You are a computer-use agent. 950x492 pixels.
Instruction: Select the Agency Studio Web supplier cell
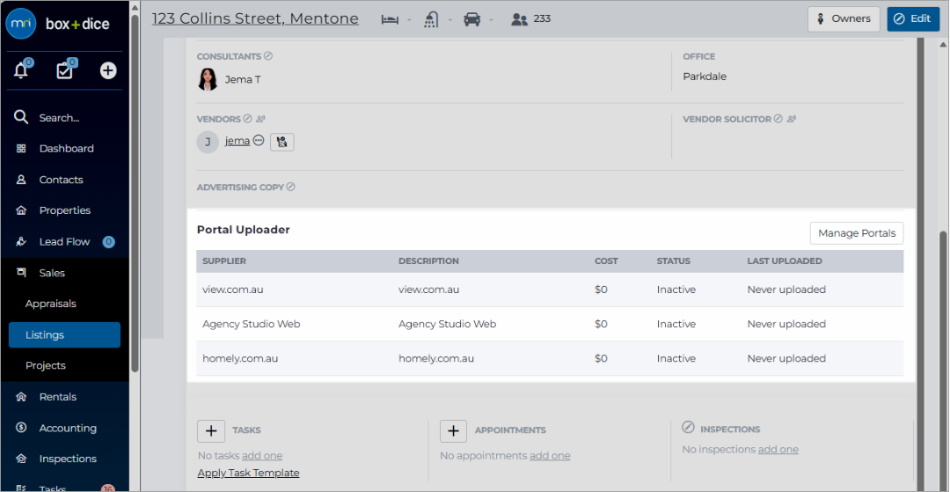[x=252, y=324]
